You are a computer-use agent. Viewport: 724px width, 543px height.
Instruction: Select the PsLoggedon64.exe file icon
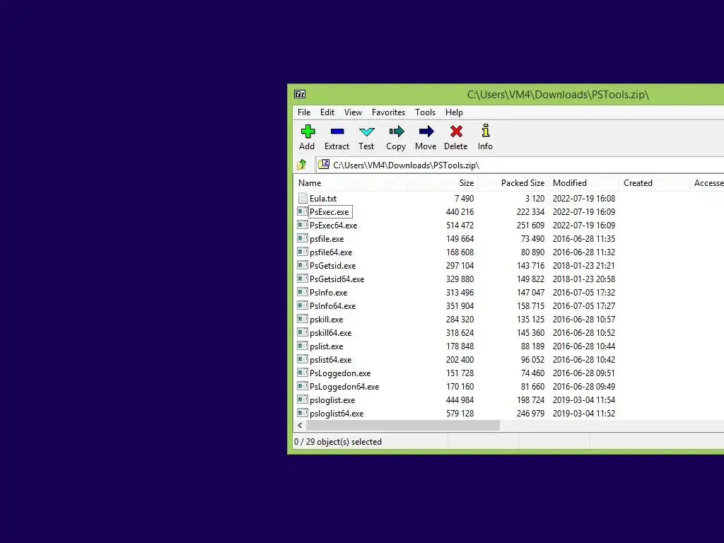303,385
